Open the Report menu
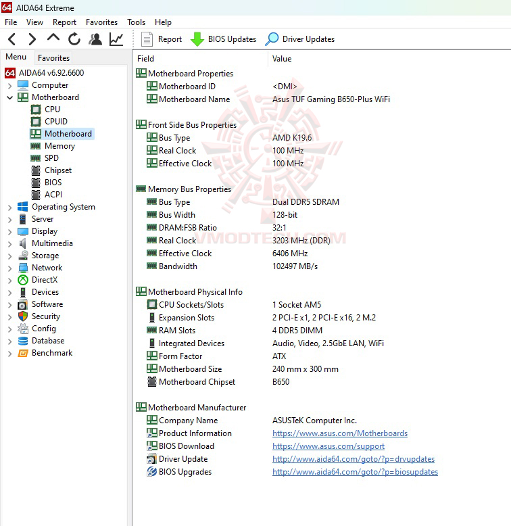Image resolution: width=511 pixels, height=526 pixels. coord(64,22)
